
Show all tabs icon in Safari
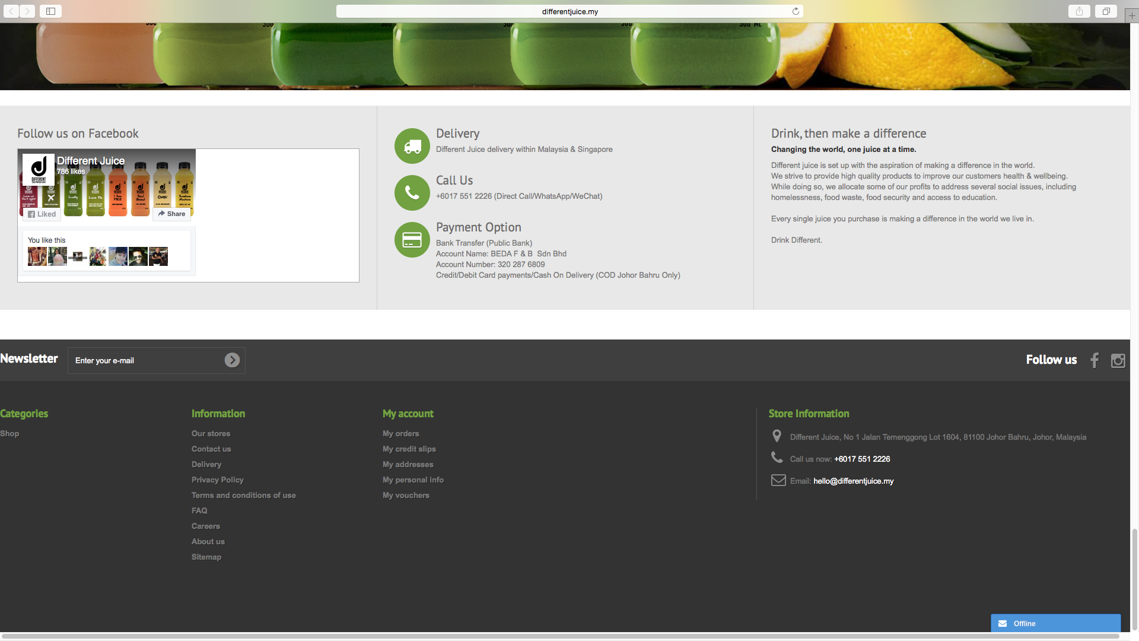1106,11
